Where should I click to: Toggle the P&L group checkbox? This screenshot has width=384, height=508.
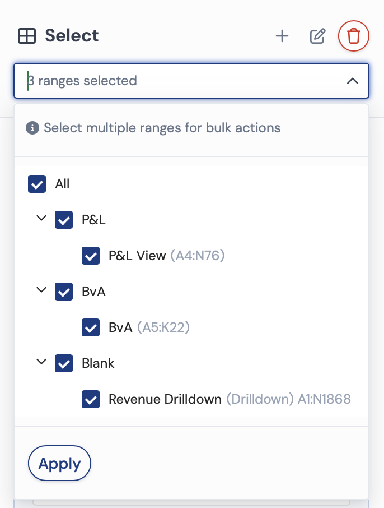64,220
